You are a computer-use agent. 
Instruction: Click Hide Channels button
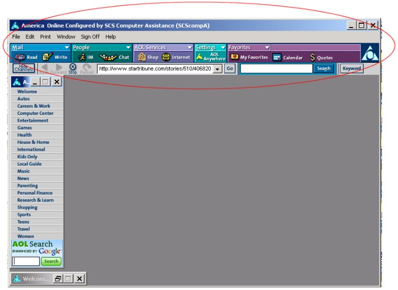tap(24, 68)
